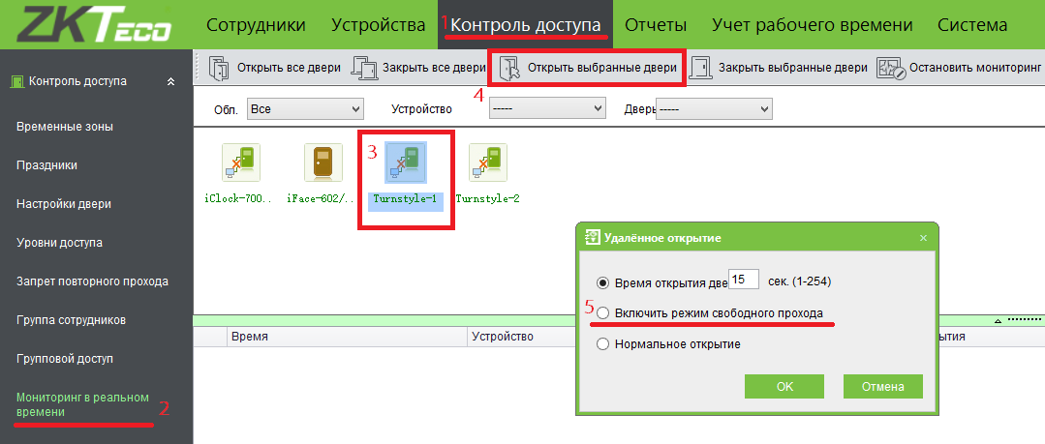Click the Stop monitoring icon
The image size is (1045, 444).
point(891,68)
